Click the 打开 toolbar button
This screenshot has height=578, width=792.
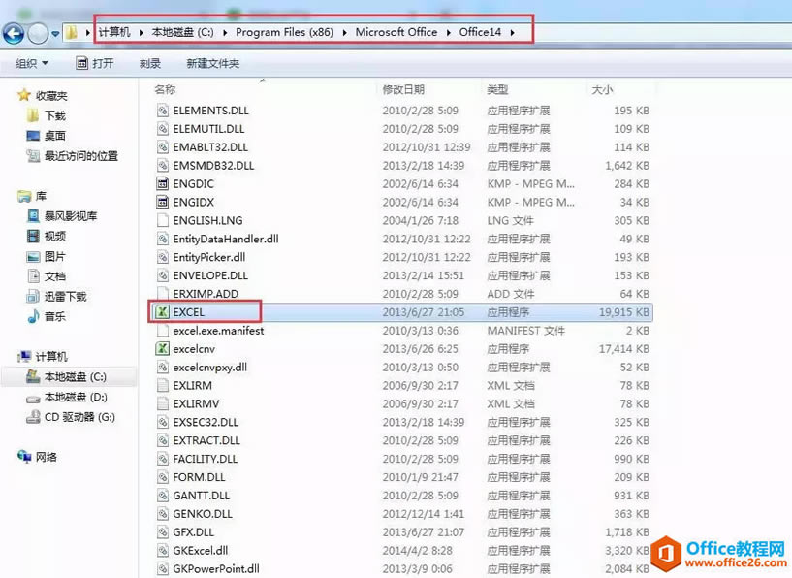tap(95, 63)
